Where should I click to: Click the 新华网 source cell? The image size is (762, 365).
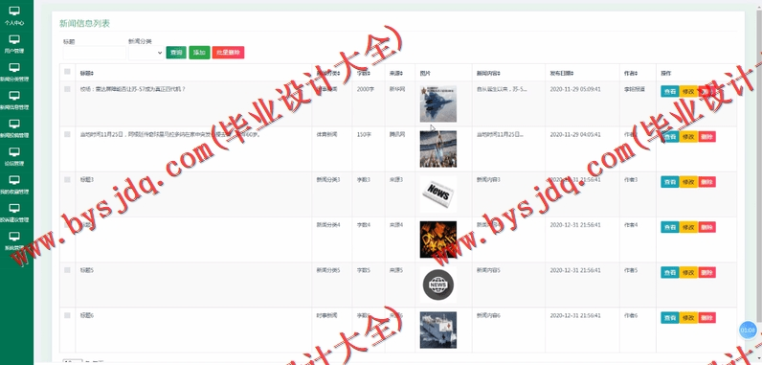click(396, 89)
